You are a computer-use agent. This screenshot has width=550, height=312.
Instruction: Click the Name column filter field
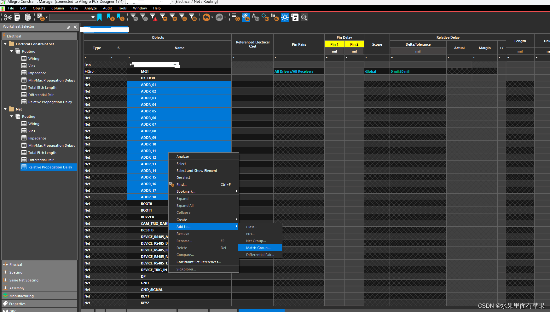179,58
